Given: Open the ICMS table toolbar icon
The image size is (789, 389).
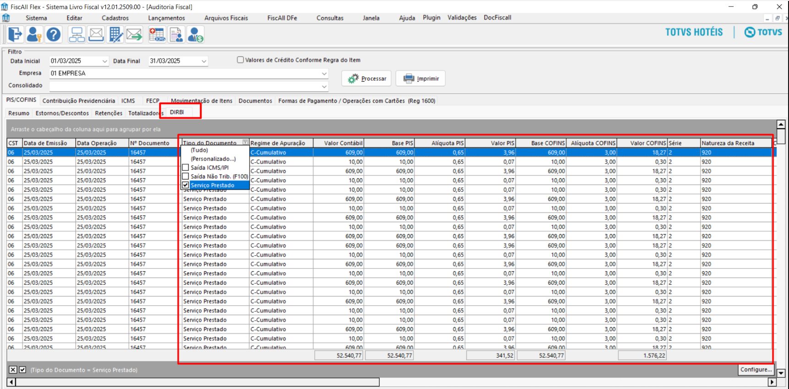Looking at the screenshot, I should [x=157, y=35].
